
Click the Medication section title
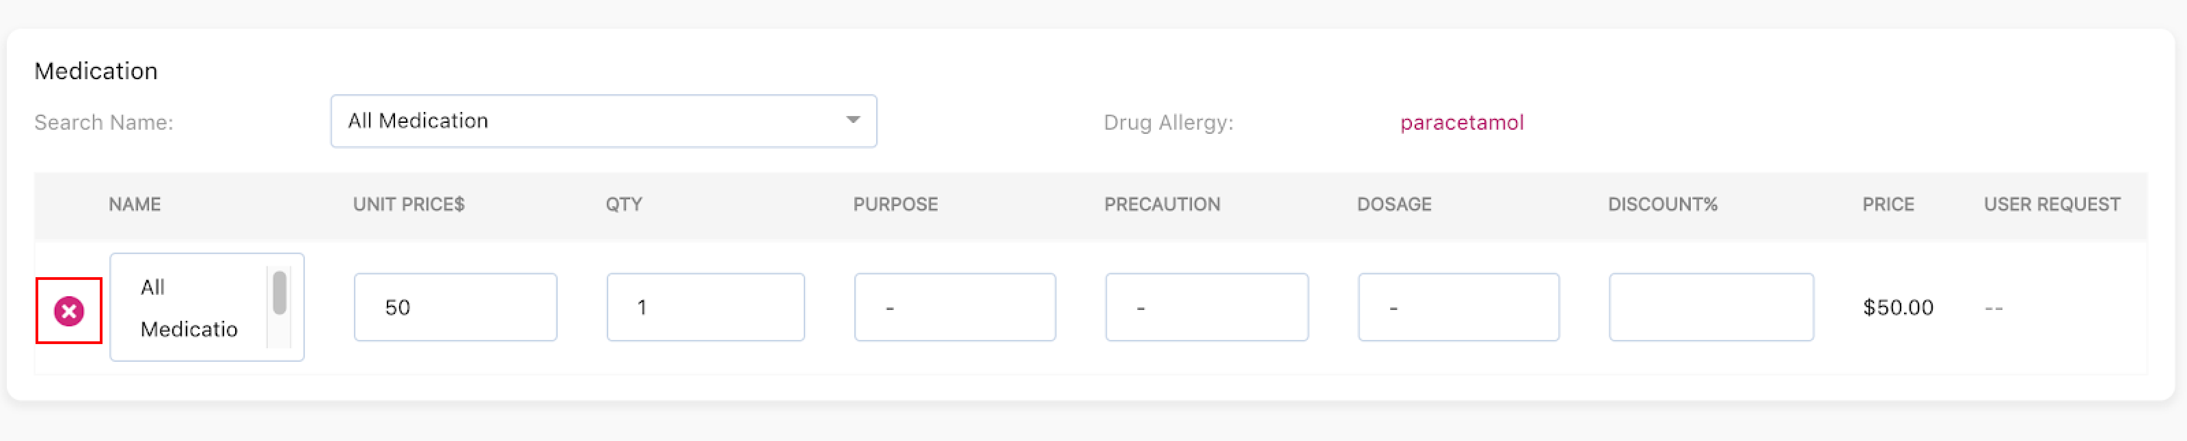(96, 71)
